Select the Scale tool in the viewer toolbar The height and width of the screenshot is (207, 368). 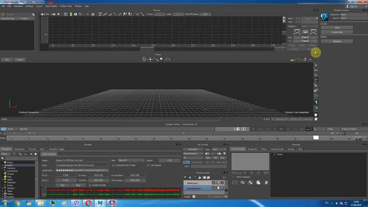316,85
